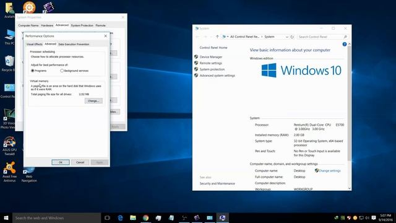Open Task View from taskbar
The width and height of the screenshot is (396, 223).
point(107,218)
